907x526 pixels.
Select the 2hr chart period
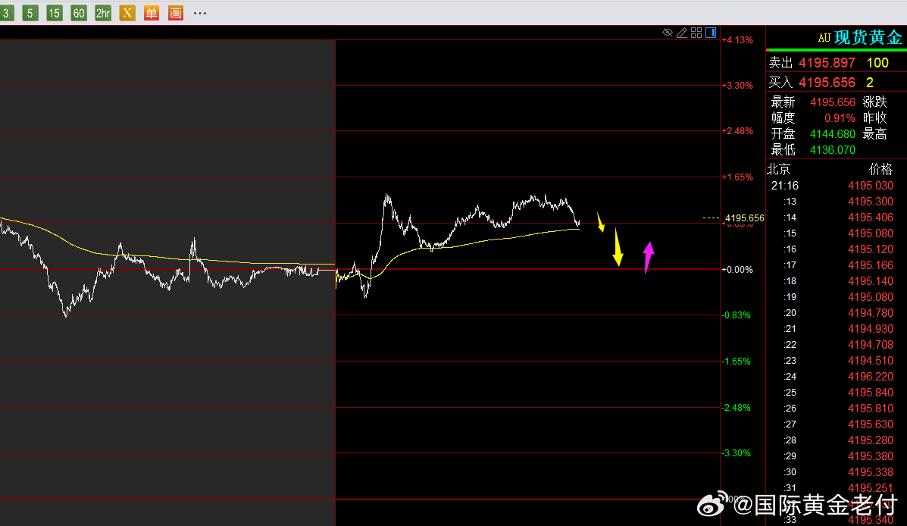(103, 13)
